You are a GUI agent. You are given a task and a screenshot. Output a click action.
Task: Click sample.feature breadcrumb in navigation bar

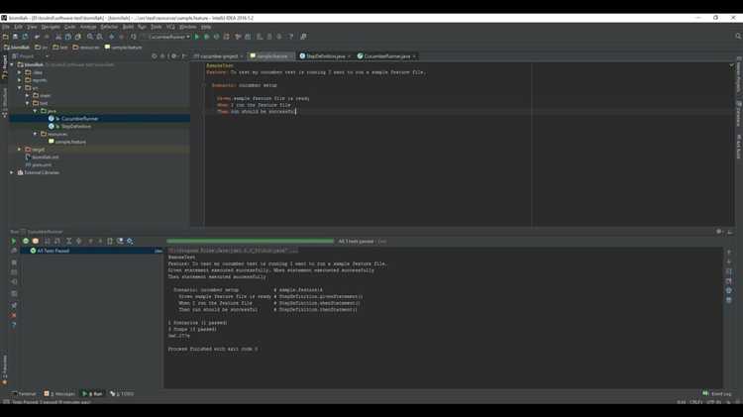coord(123,48)
